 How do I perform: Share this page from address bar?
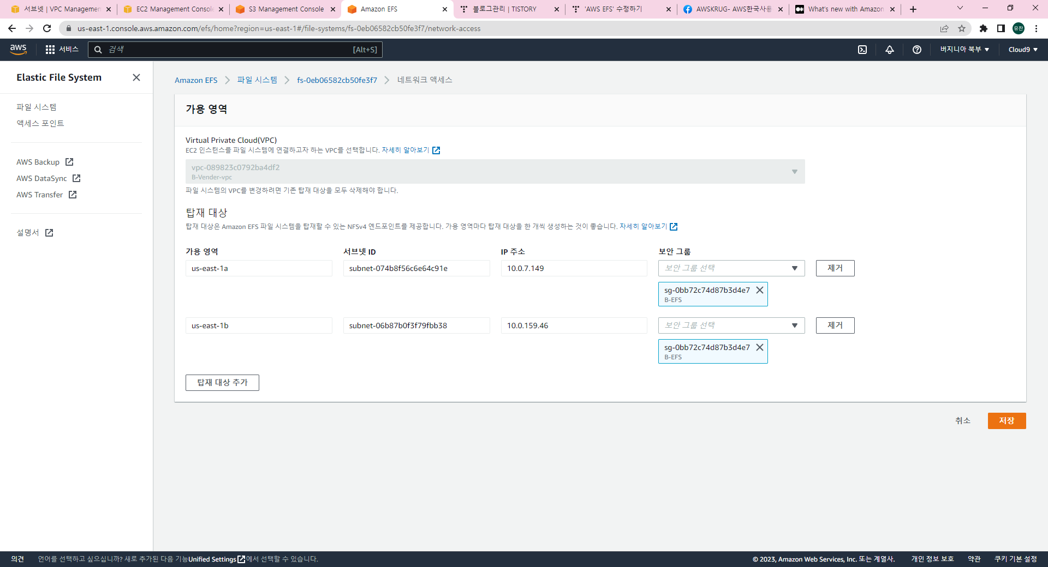click(x=944, y=28)
